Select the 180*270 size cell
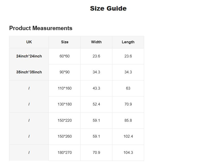 [x=65, y=153]
